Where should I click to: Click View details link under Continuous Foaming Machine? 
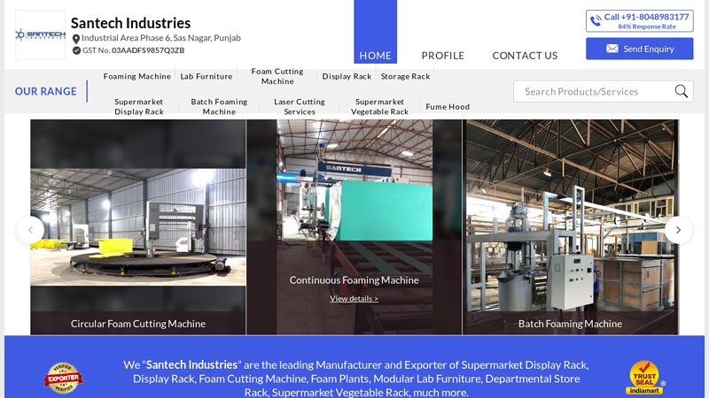(x=354, y=298)
